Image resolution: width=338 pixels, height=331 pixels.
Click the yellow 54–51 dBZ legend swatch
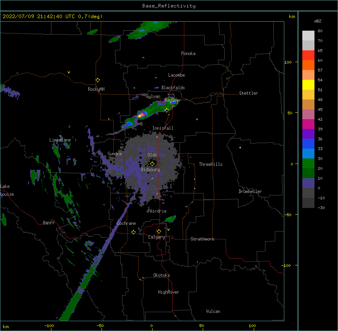(x=308, y=85)
